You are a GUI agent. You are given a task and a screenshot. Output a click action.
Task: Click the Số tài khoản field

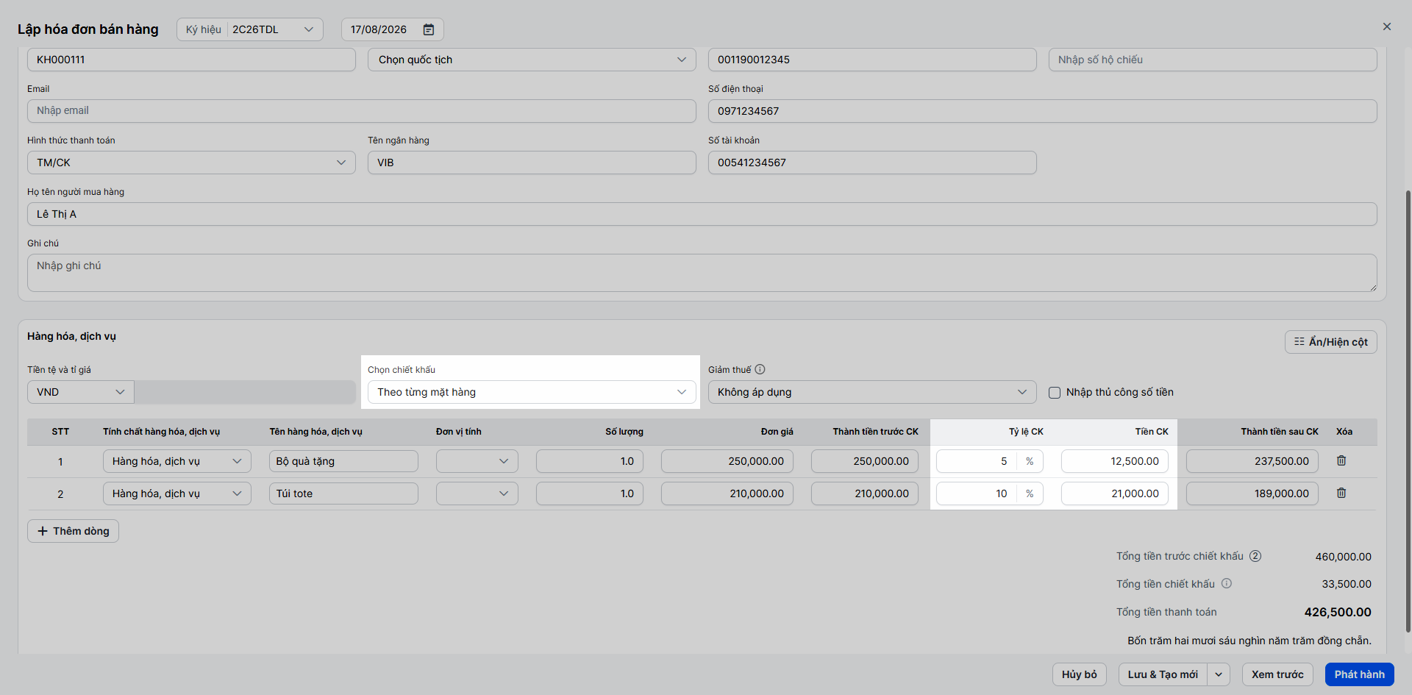(872, 163)
